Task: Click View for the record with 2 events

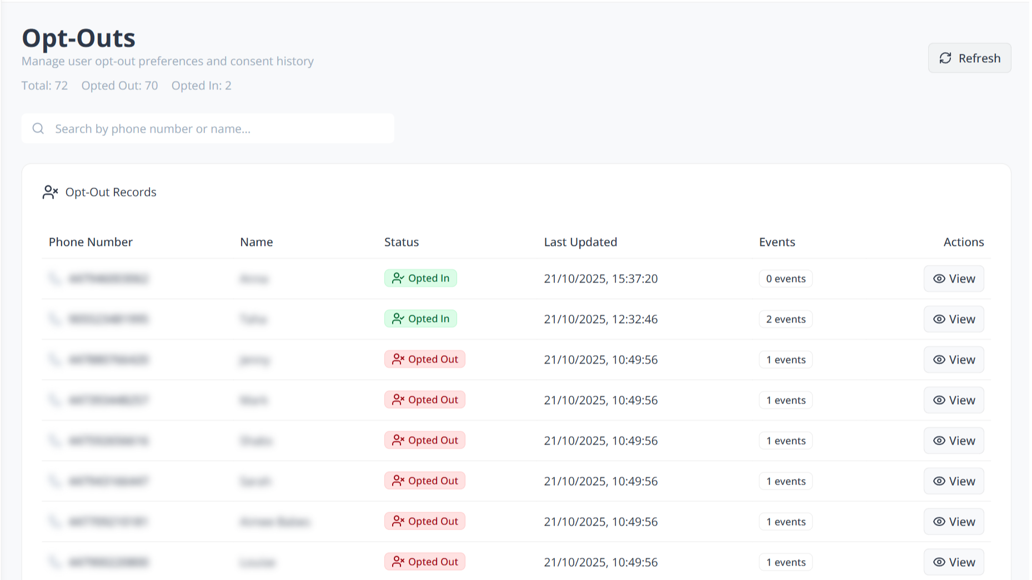Action: pyautogui.click(x=954, y=319)
